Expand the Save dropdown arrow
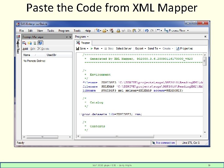 (x=87, y=49)
